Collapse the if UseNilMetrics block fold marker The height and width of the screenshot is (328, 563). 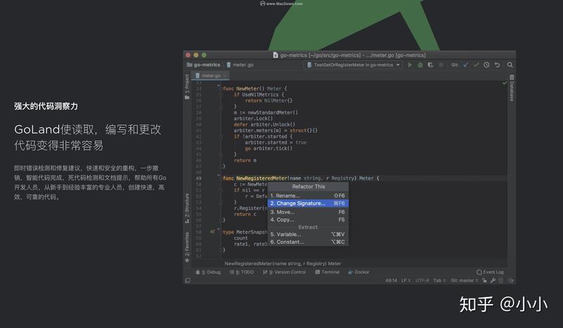point(221,95)
